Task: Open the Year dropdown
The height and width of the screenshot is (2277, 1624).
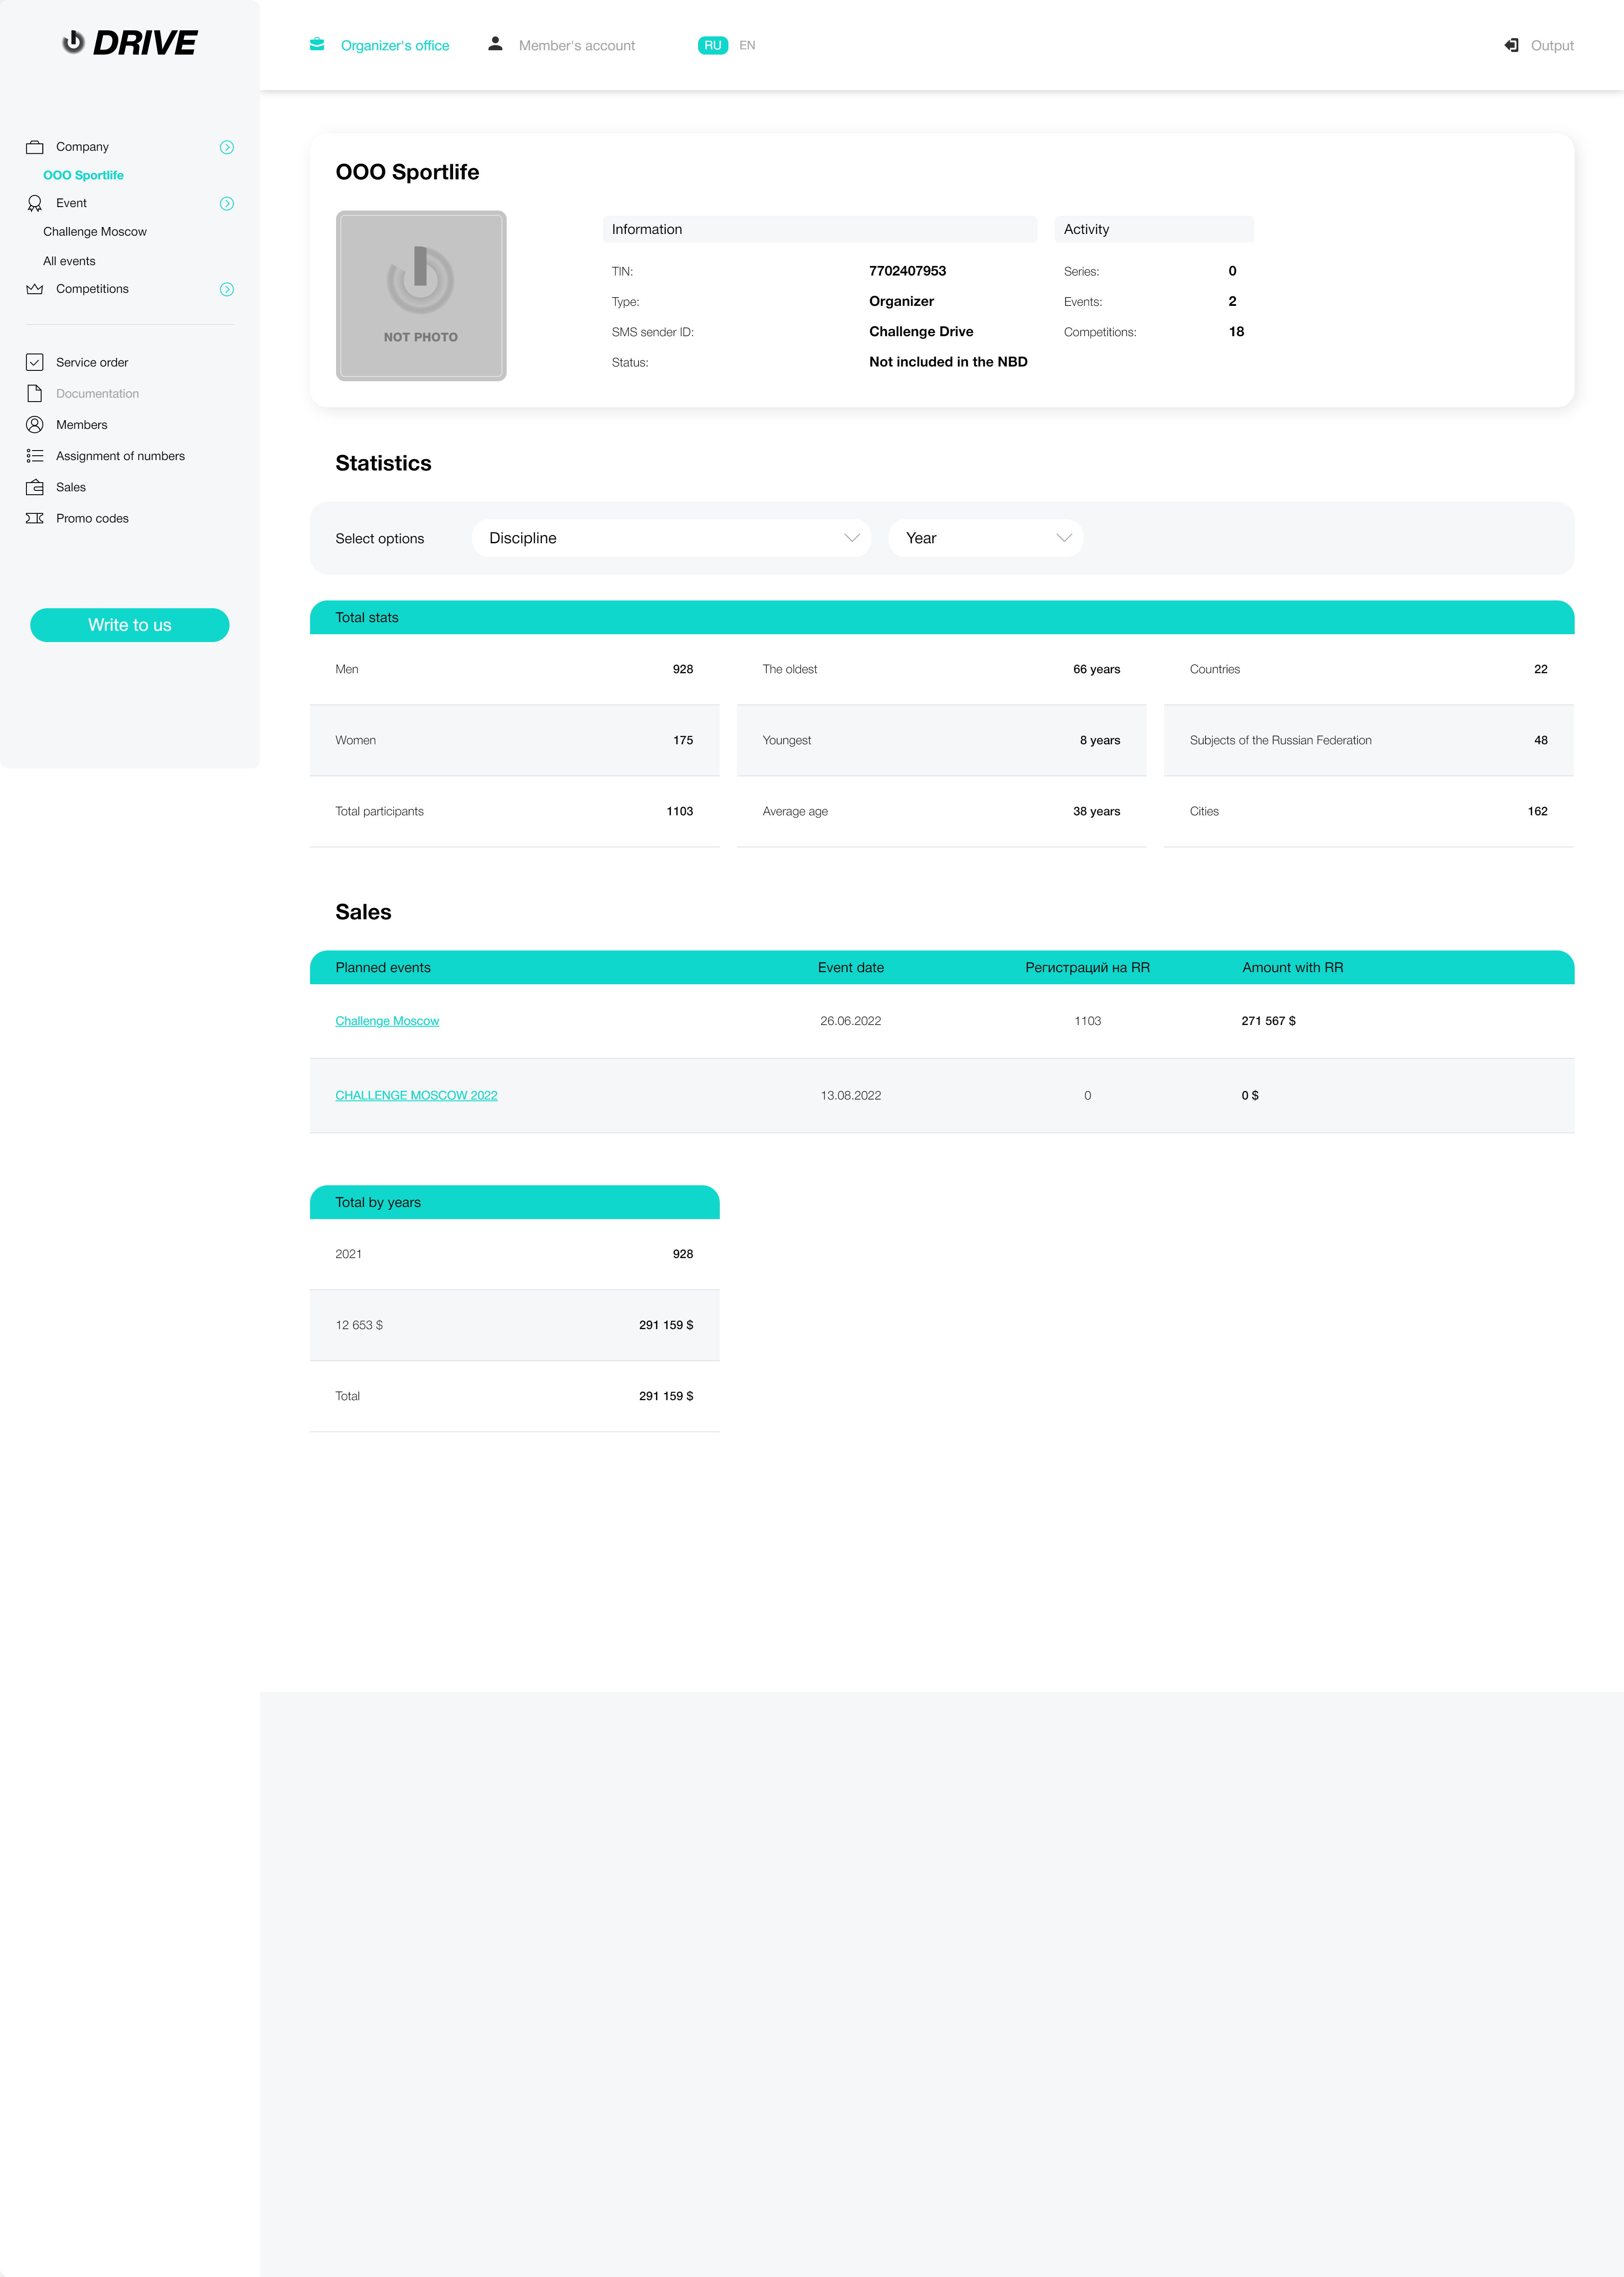Action: coord(986,538)
